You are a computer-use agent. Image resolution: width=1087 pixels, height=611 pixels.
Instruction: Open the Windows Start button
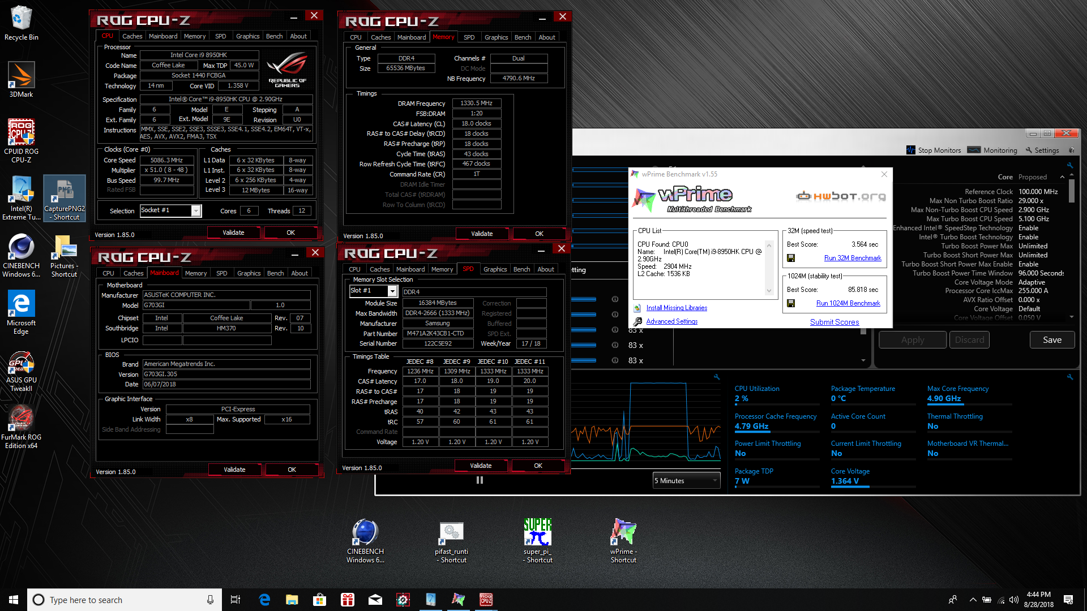click(x=14, y=600)
